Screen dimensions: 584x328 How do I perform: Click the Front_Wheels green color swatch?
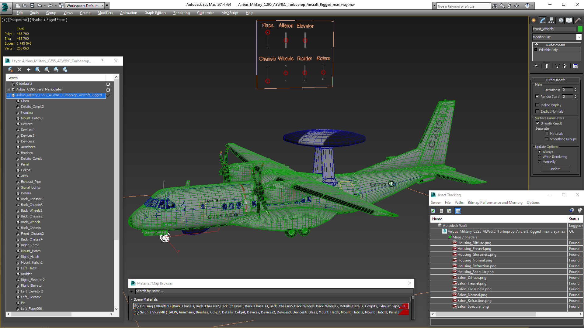coord(580,29)
